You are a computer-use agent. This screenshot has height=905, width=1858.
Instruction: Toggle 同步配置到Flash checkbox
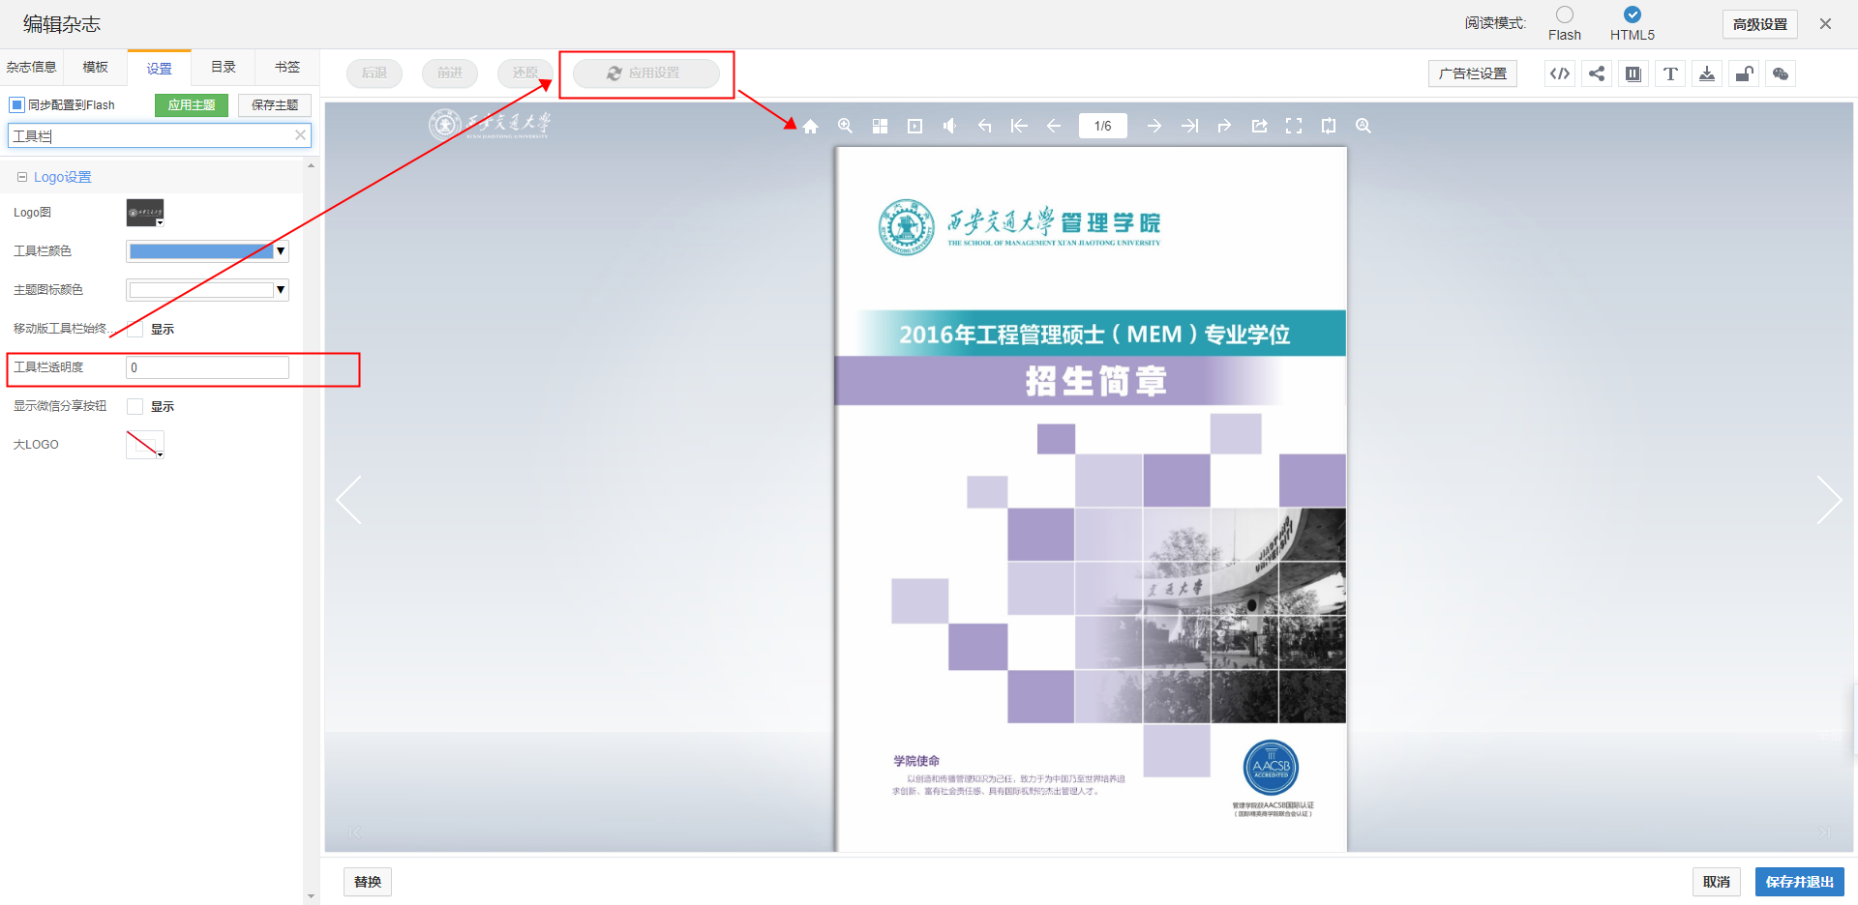point(16,104)
